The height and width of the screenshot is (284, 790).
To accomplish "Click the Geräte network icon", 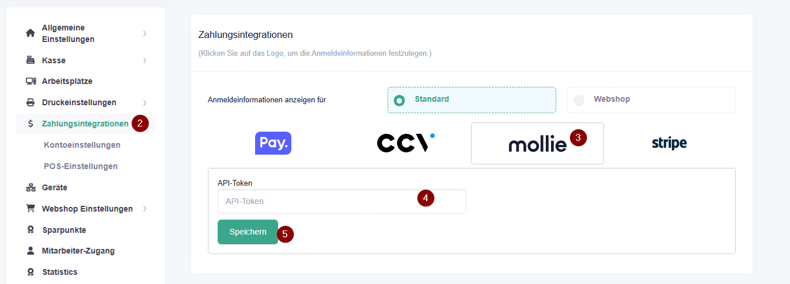I will tap(31, 187).
